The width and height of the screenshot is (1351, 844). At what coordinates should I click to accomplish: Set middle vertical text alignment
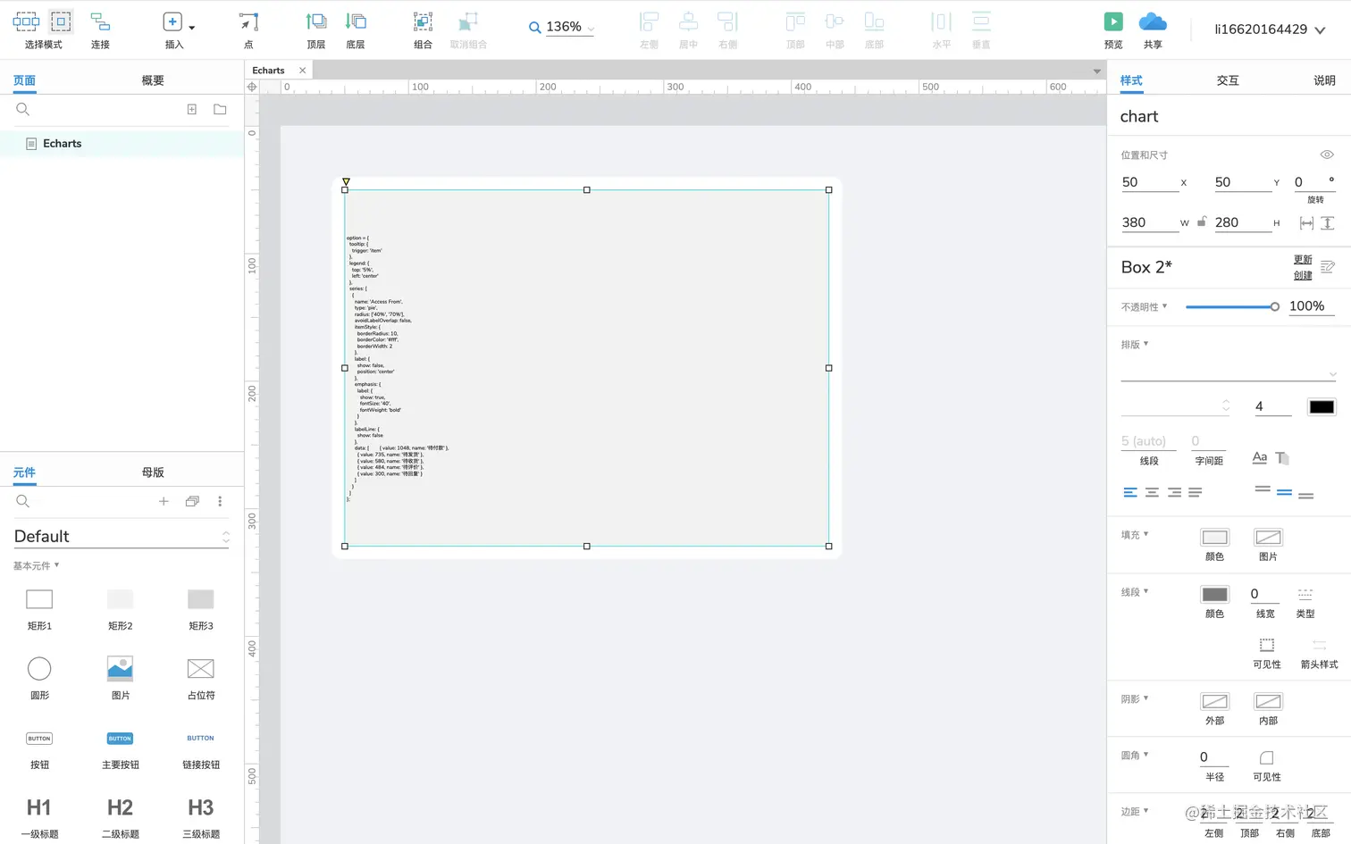click(1284, 492)
